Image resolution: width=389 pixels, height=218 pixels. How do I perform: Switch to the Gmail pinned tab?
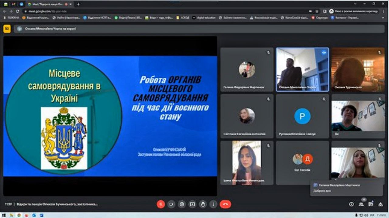tap(13, 4)
